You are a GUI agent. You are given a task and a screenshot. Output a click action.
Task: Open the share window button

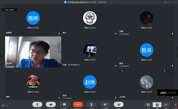tap(64, 105)
